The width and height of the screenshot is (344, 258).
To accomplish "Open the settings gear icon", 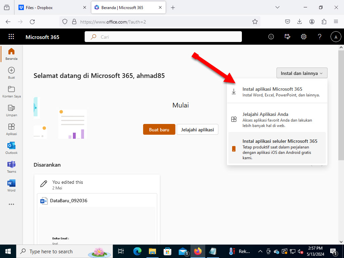I will point(304,37).
